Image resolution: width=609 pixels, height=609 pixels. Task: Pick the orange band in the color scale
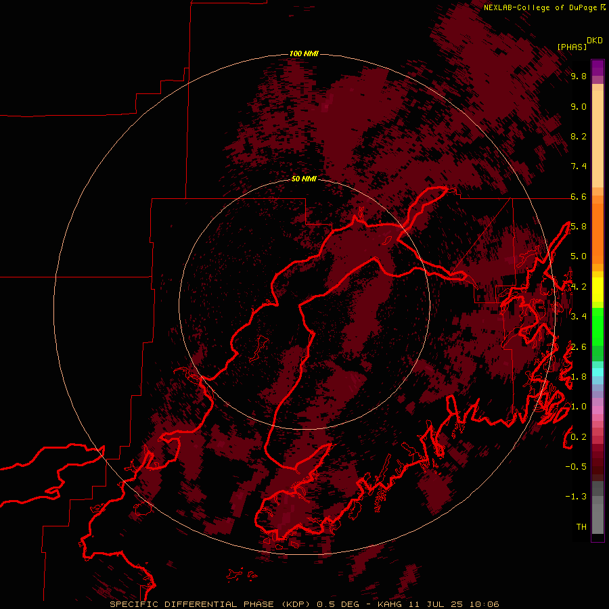pyautogui.click(x=597, y=233)
